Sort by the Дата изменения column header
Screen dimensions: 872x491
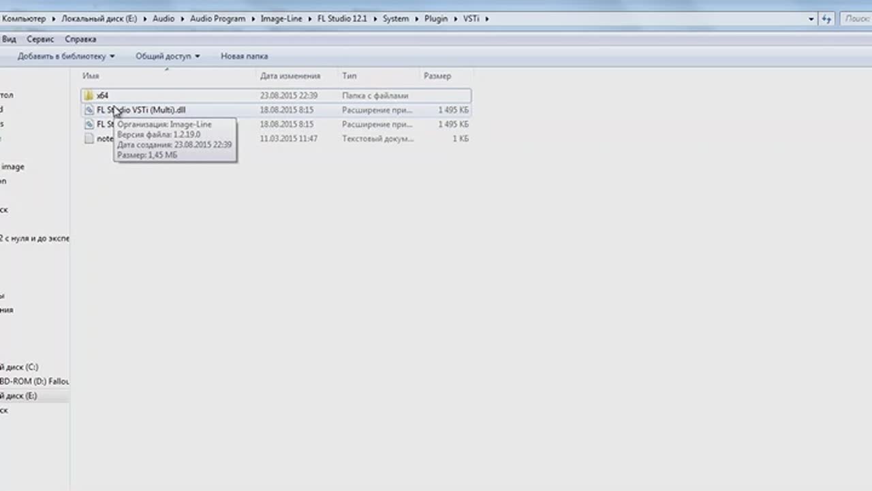pos(290,76)
